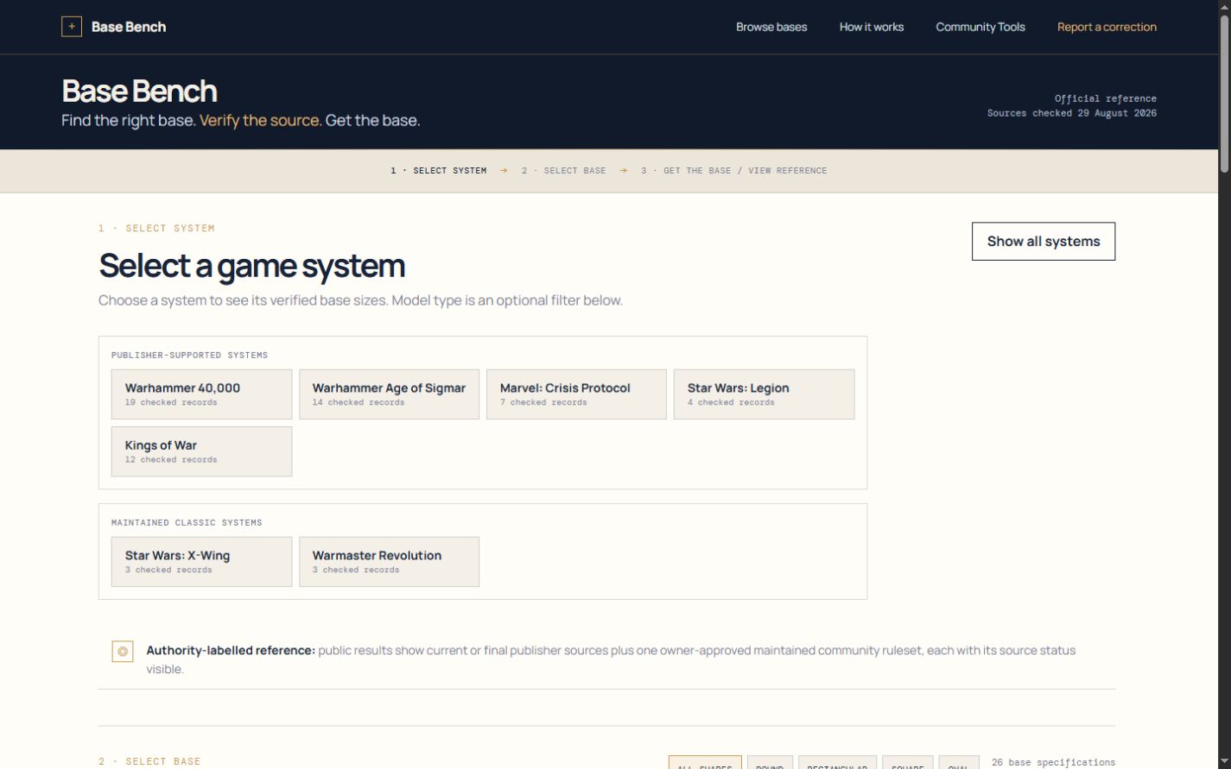Filter bases by Square shape

click(x=908, y=763)
